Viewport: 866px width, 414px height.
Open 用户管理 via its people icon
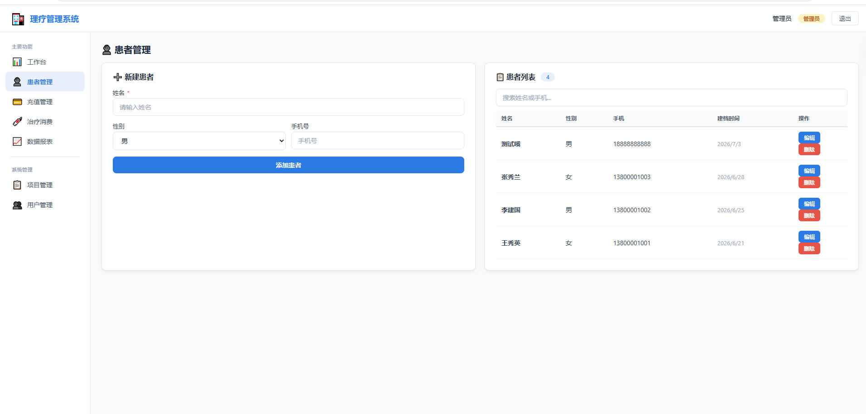(17, 205)
